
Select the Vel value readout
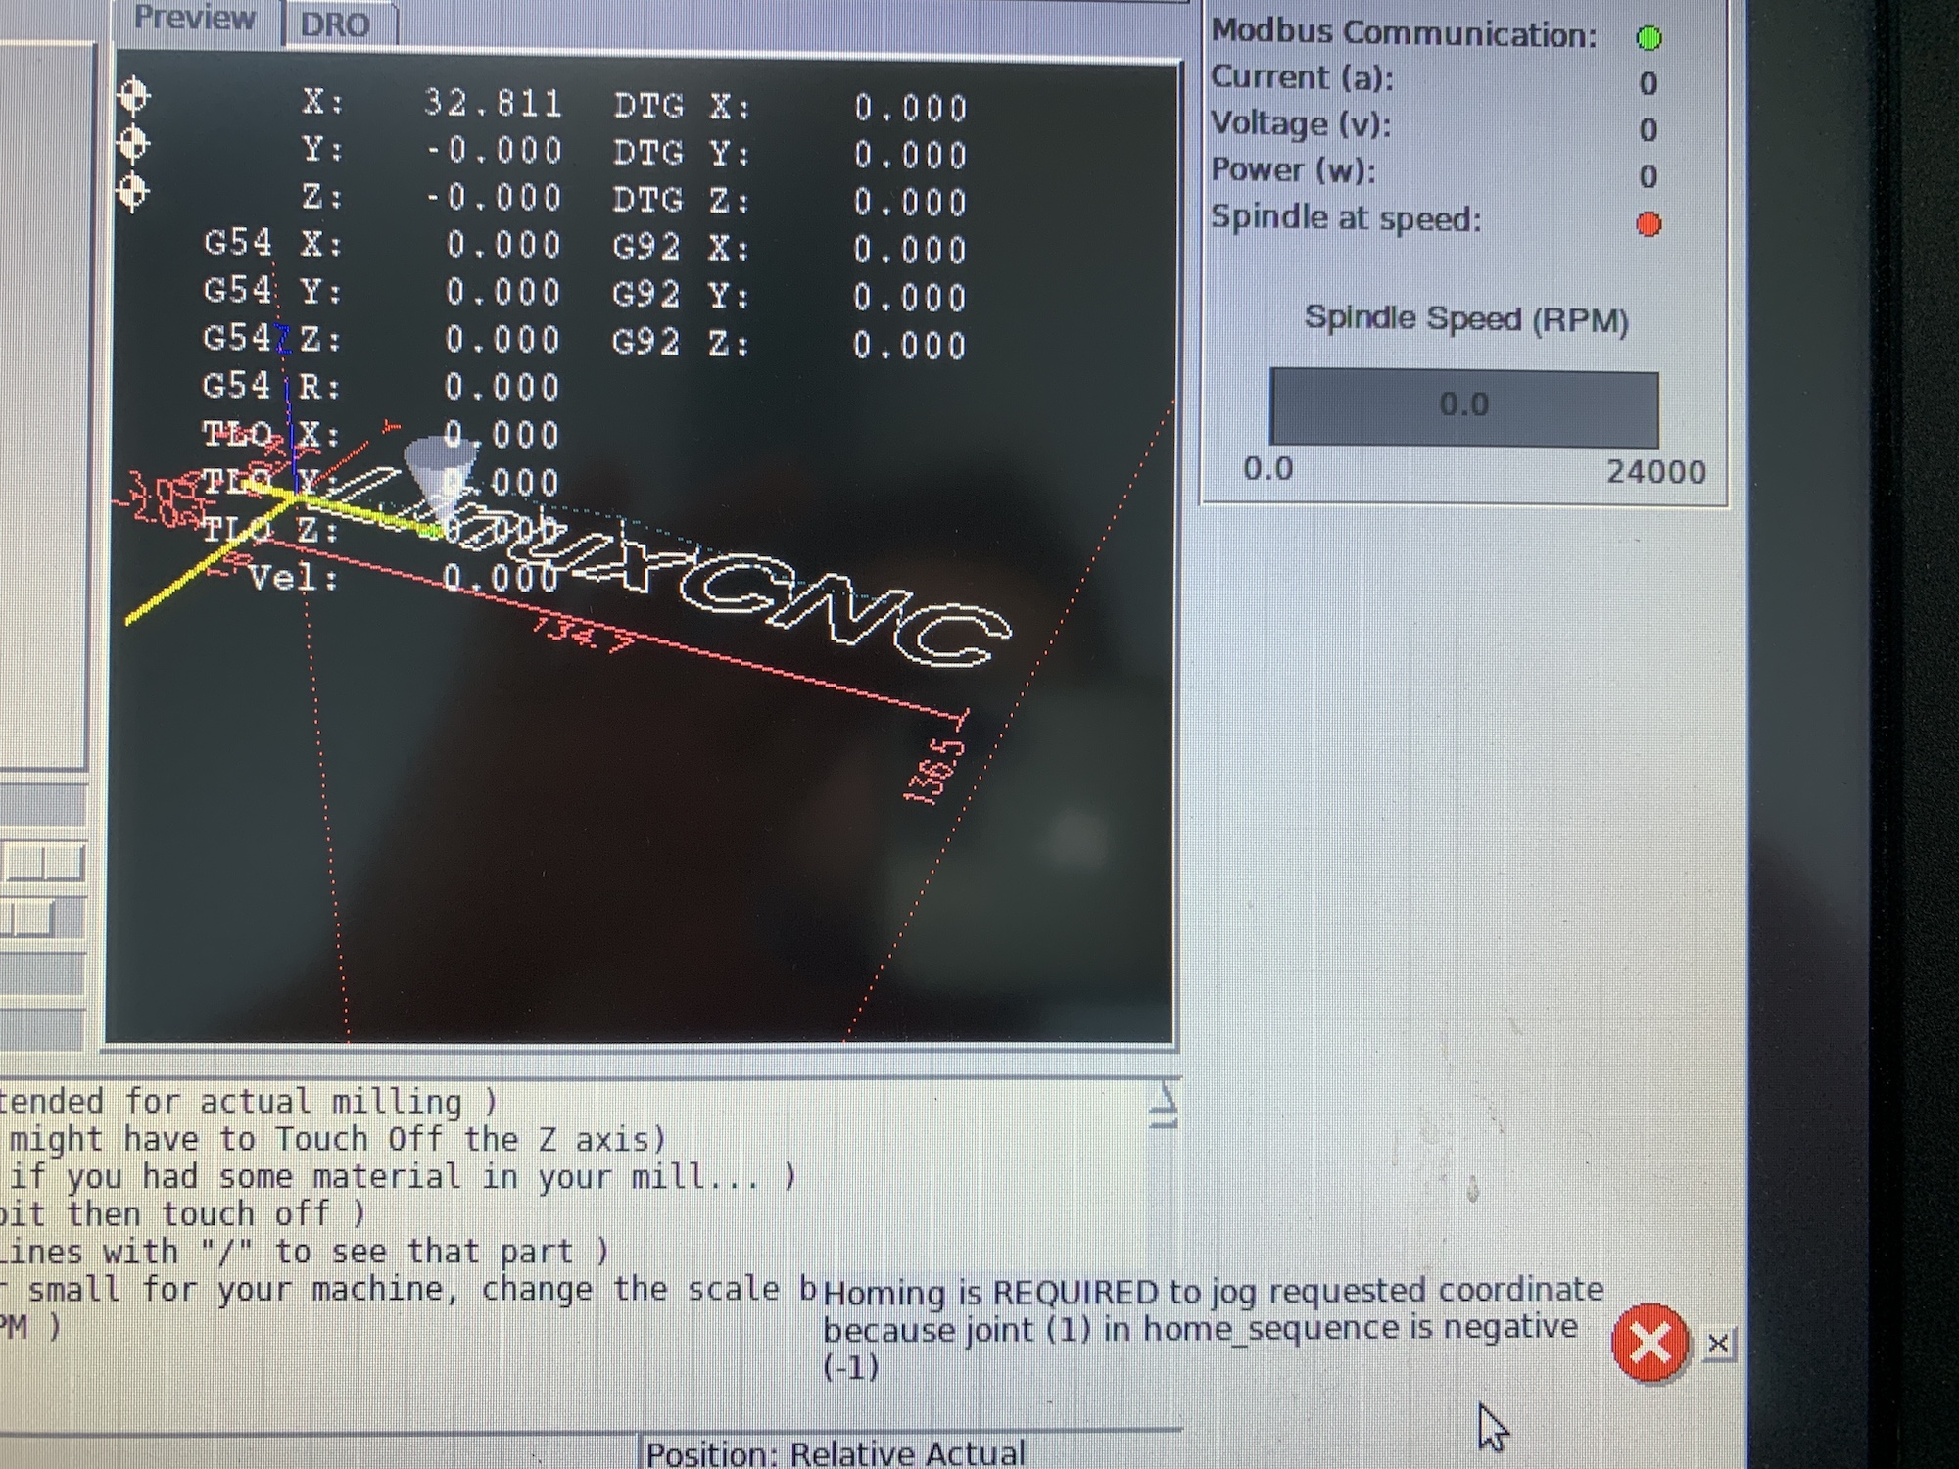pyautogui.click(x=501, y=578)
